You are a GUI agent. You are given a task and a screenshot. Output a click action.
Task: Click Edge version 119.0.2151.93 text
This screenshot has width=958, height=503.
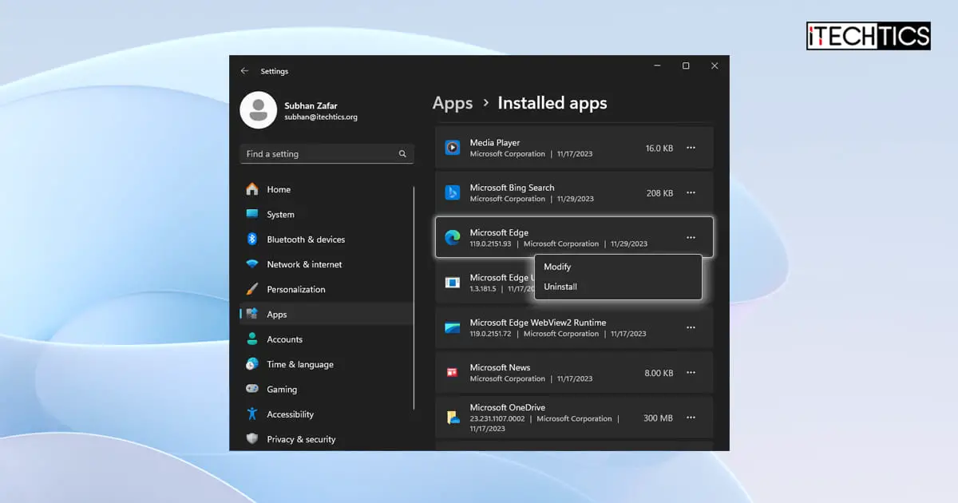pyautogui.click(x=490, y=244)
